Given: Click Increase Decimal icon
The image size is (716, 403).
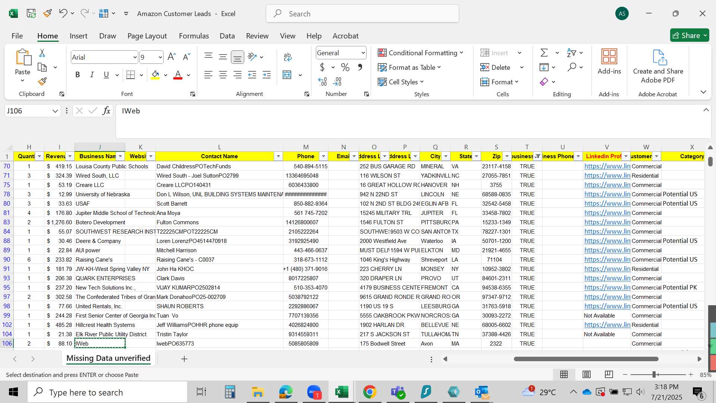Looking at the screenshot, I should tap(323, 81).
